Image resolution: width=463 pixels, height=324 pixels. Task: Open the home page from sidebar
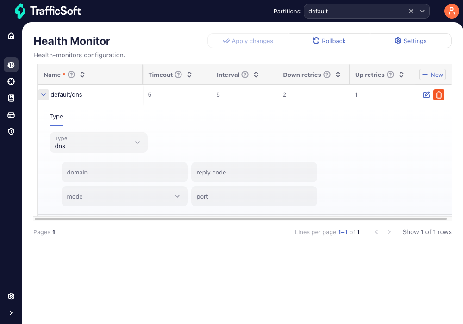pos(11,36)
